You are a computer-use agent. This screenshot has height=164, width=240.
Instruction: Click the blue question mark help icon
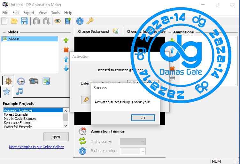pyautogui.click(x=82, y=151)
